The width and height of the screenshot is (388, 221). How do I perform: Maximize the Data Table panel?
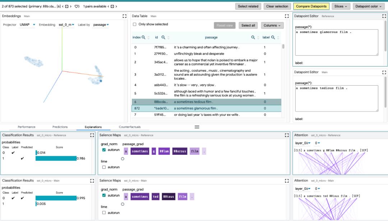(287, 16)
